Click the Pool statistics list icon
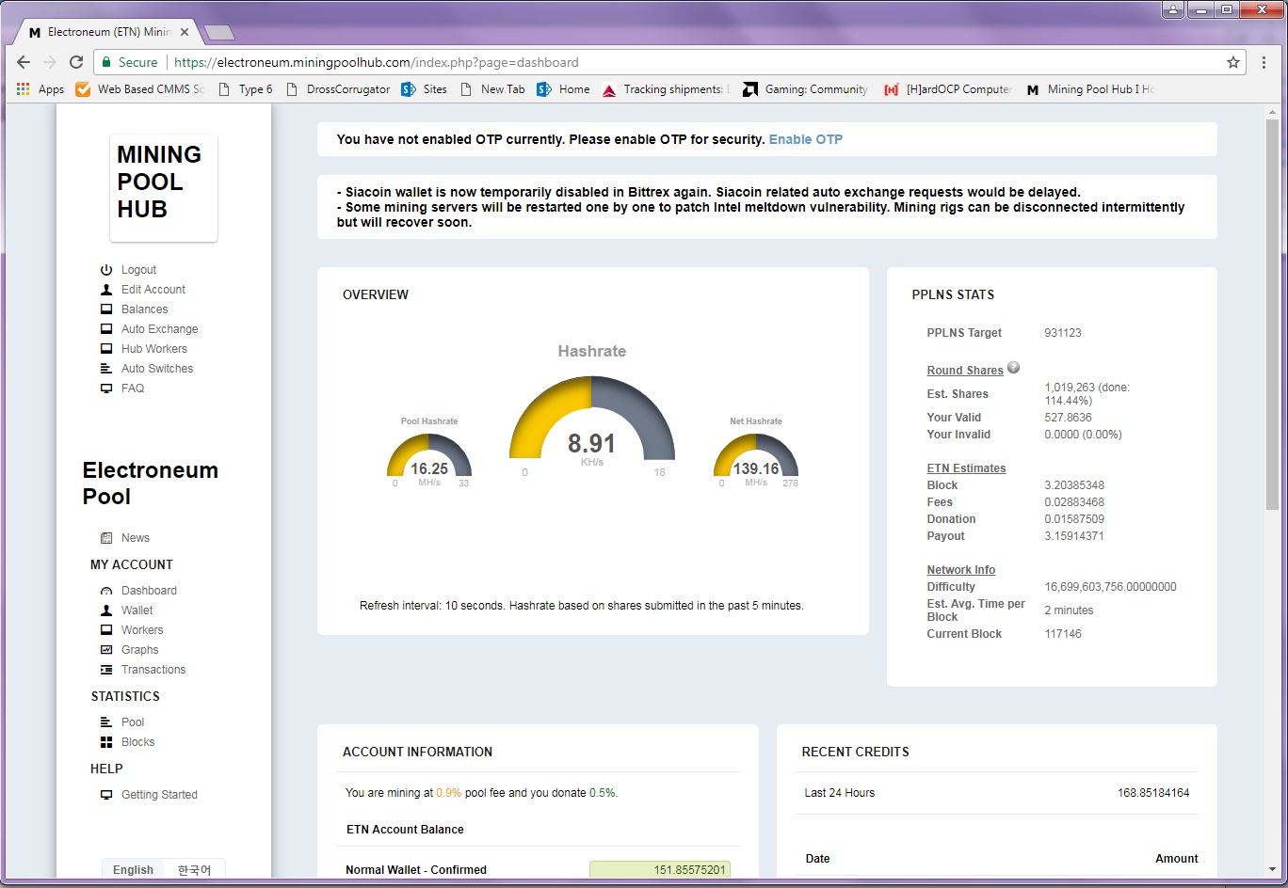This screenshot has height=888, width=1288. click(x=106, y=722)
